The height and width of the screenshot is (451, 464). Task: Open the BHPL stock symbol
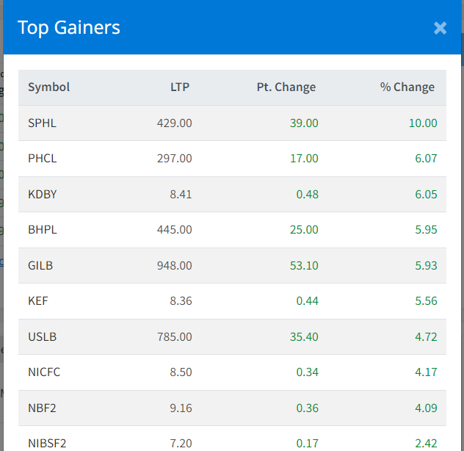pyautogui.click(x=42, y=230)
